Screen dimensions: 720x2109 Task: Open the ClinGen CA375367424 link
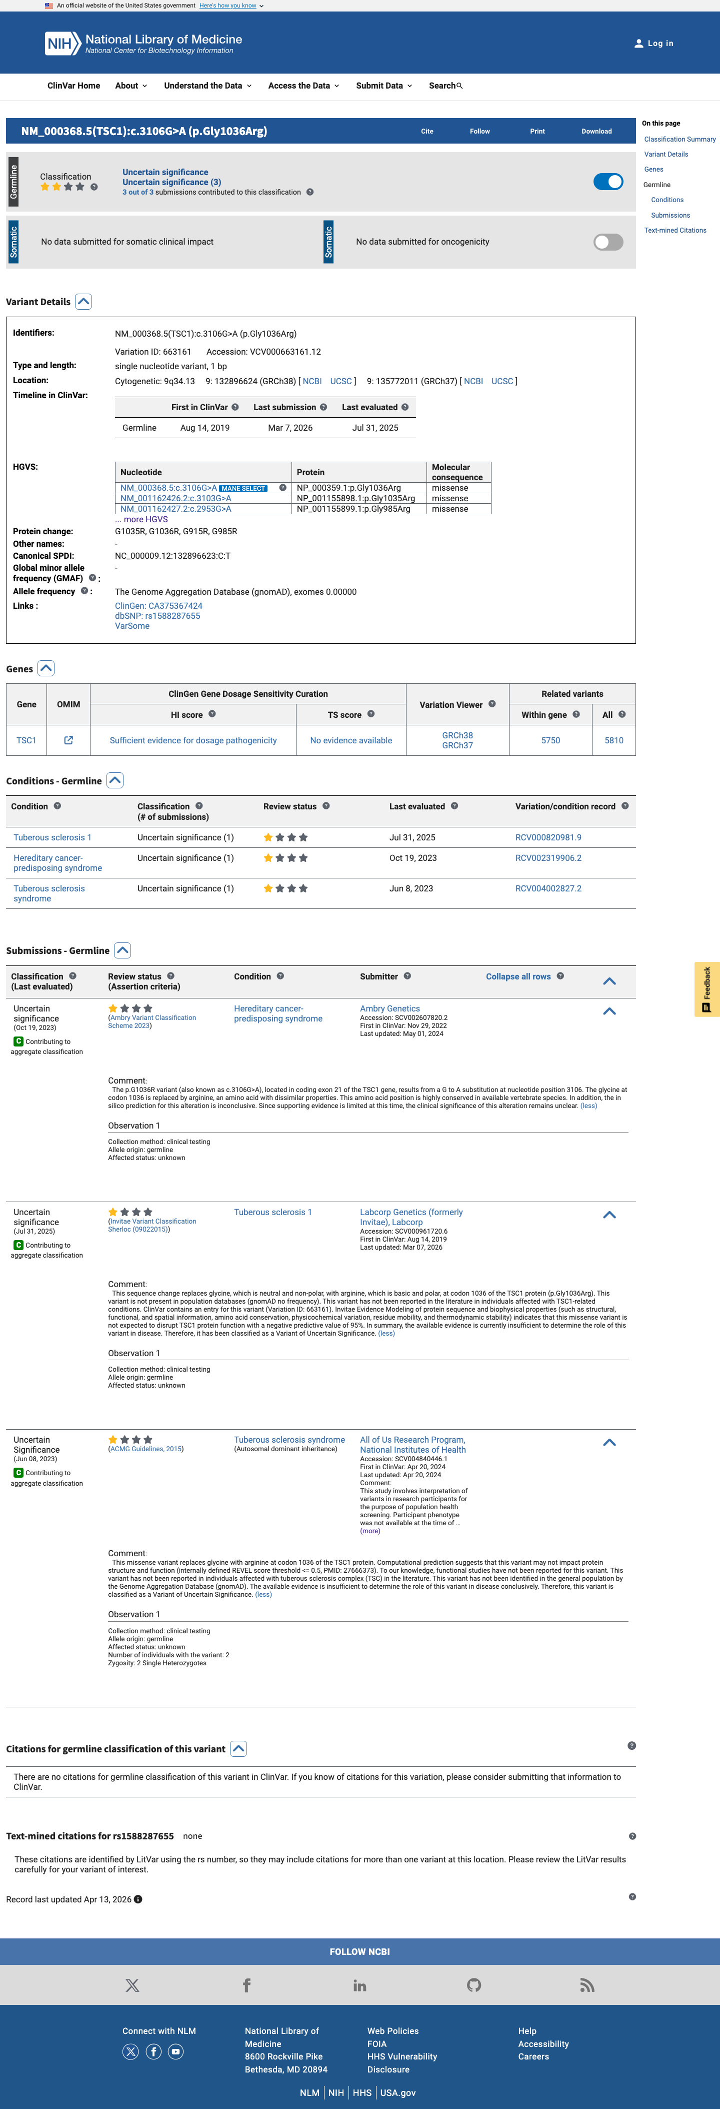point(158,606)
